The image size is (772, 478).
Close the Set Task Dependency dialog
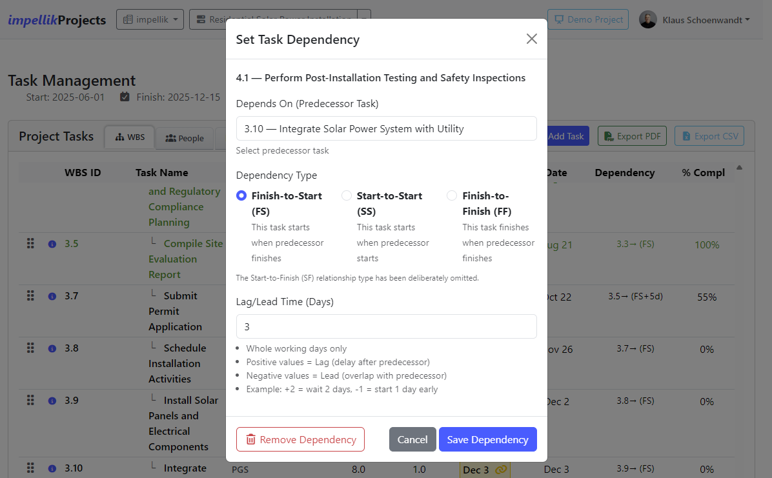click(x=531, y=39)
